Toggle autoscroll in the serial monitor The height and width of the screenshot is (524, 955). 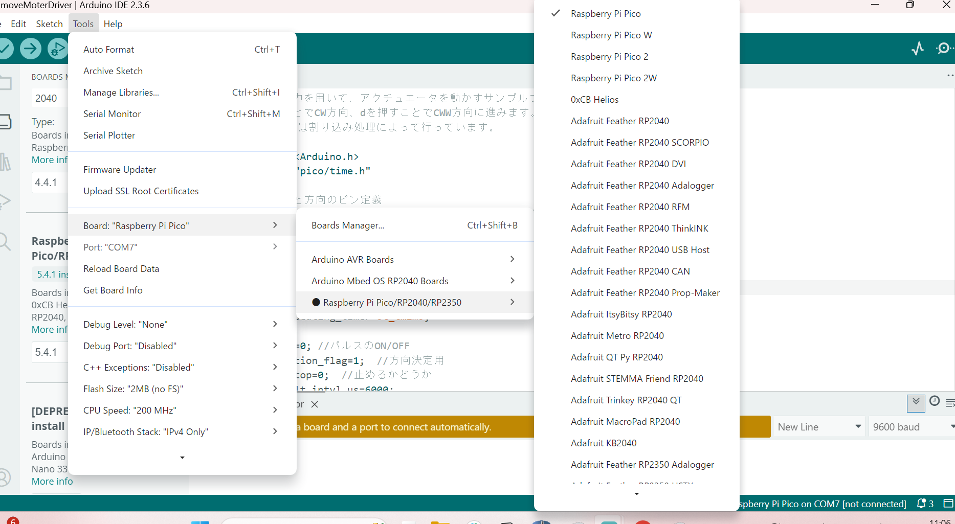pos(916,402)
